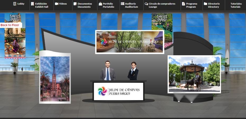Click the top Jalpa de Cánovas banner
This screenshot has height=119, width=246.
[130, 42]
